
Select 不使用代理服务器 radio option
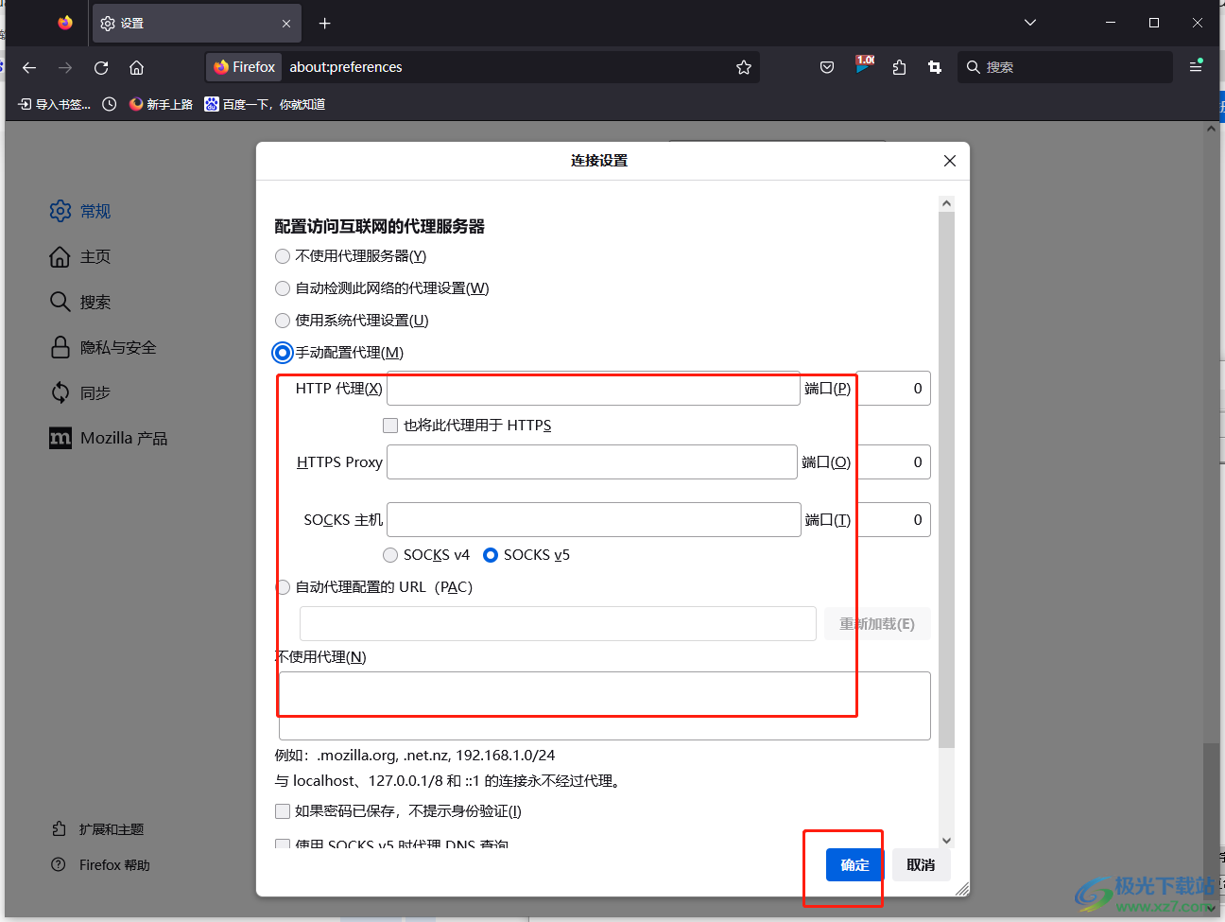coord(283,256)
